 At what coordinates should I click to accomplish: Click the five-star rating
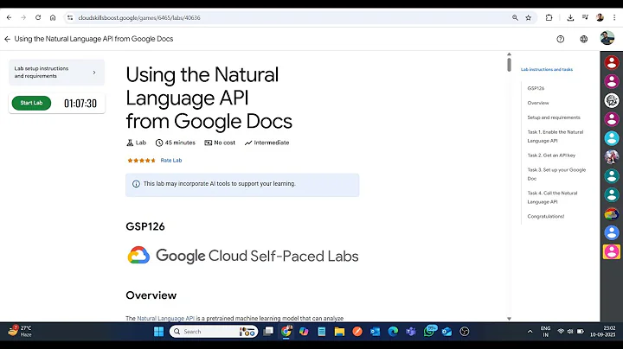point(141,160)
